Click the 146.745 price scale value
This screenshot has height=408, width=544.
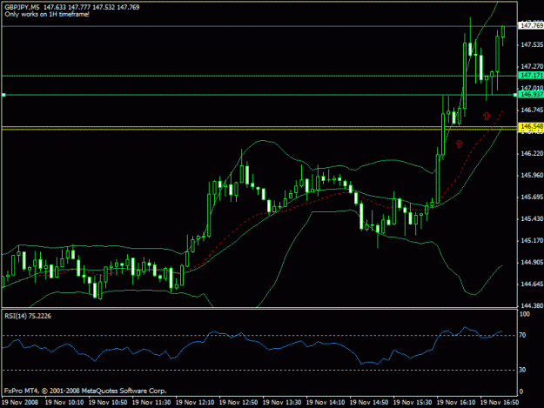tap(532, 110)
